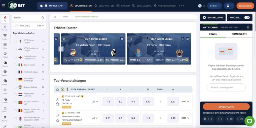Viewport: 256px width, 128px height.
Task: Select the Fußball sidebar icon
Action: [5, 55]
